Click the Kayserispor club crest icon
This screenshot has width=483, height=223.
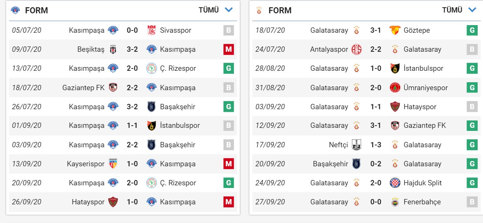[113, 164]
